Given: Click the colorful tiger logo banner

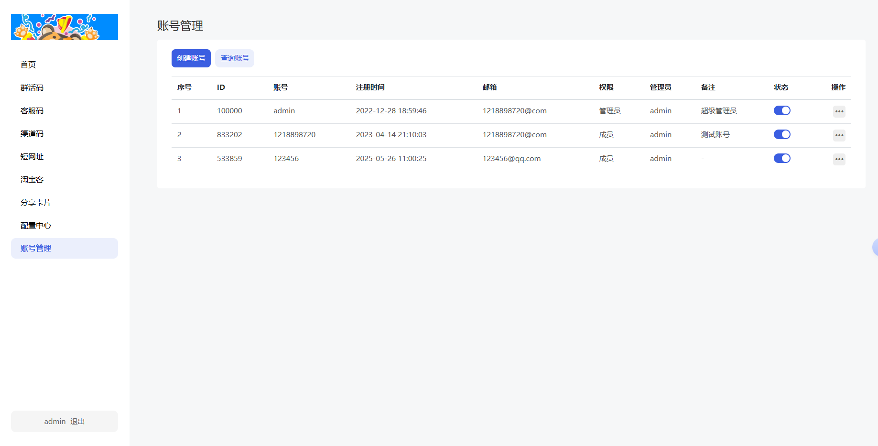Looking at the screenshot, I should [65, 27].
